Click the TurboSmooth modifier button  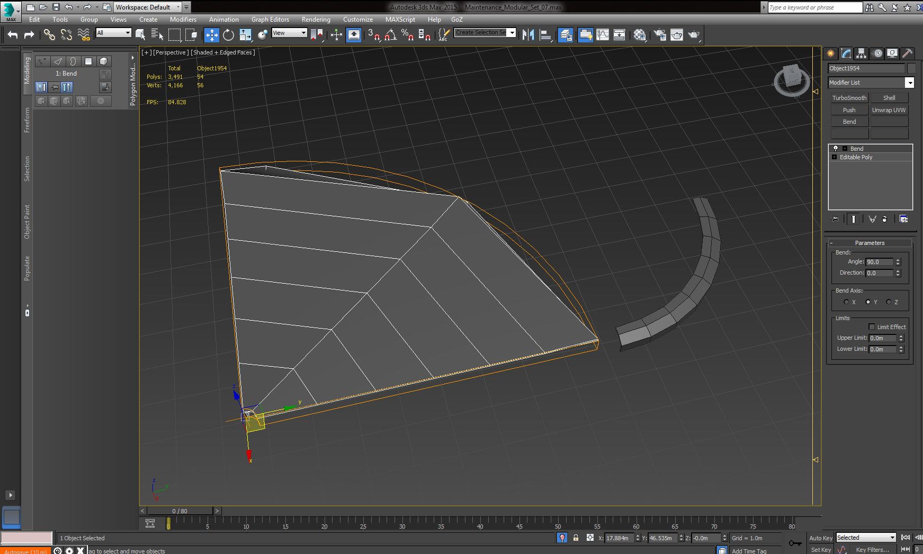849,98
